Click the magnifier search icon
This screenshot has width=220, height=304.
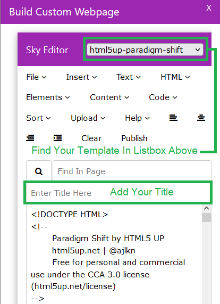point(39,171)
